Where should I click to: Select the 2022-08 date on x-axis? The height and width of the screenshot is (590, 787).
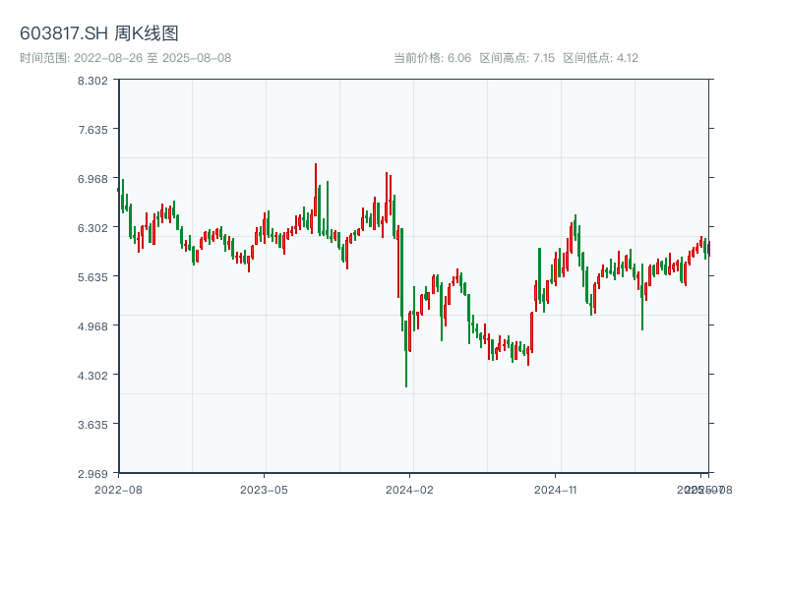pos(118,489)
